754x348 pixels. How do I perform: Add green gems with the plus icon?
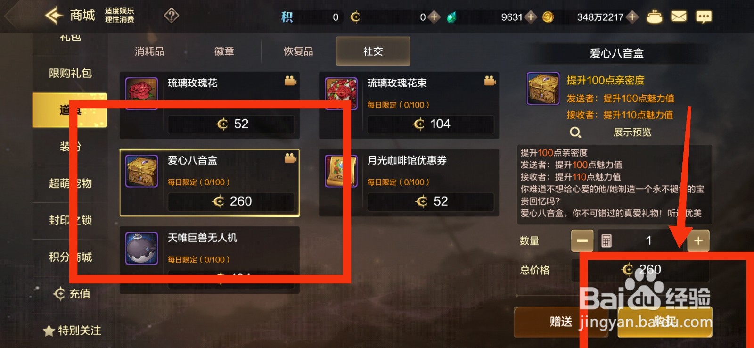(531, 17)
